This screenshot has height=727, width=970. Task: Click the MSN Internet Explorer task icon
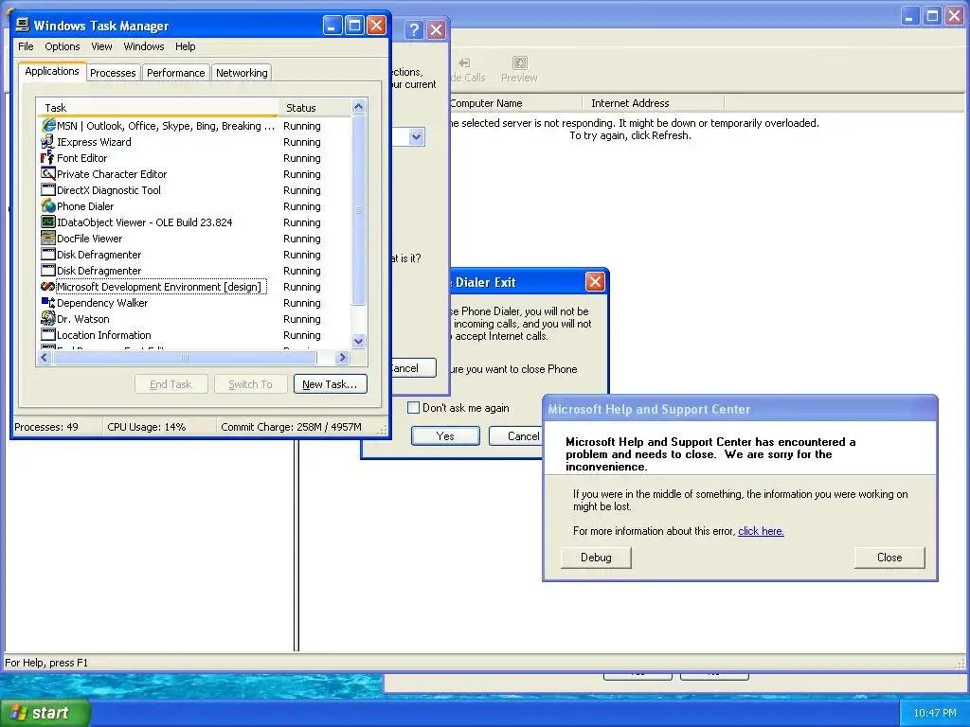click(x=48, y=126)
